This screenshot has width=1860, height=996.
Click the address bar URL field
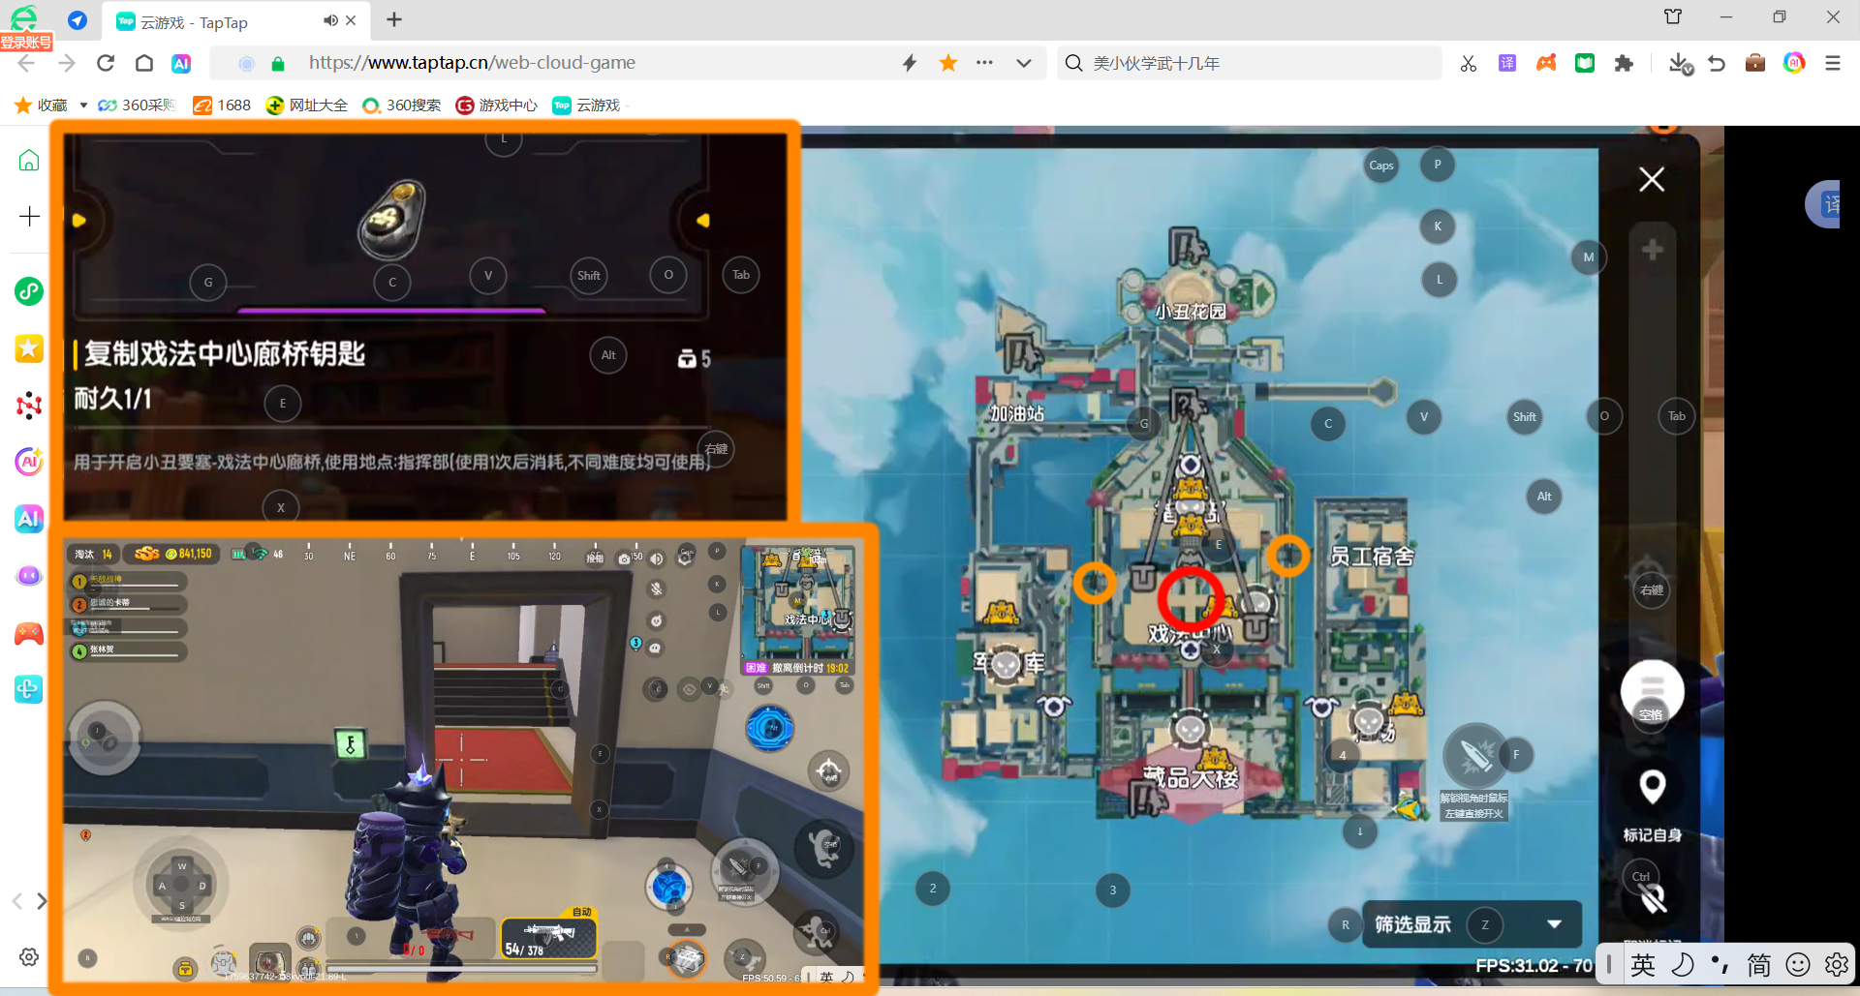pyautogui.click(x=473, y=63)
